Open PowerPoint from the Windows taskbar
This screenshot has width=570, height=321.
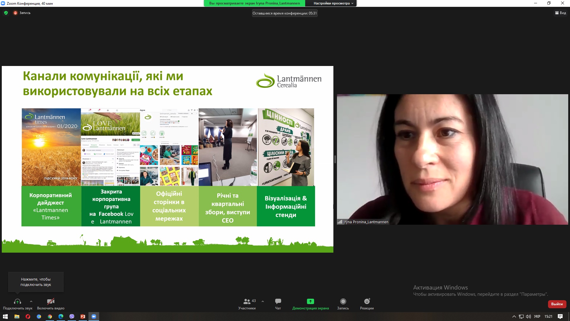tap(83, 317)
